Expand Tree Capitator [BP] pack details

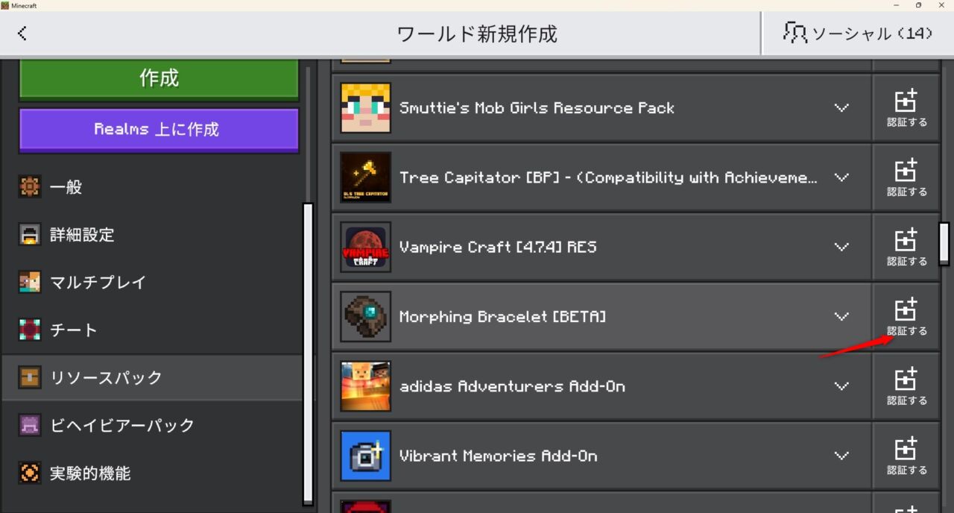click(x=841, y=177)
